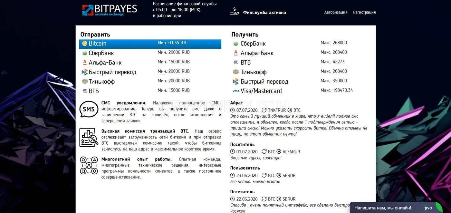Open the BITPAYES logo homepage

coord(110,10)
